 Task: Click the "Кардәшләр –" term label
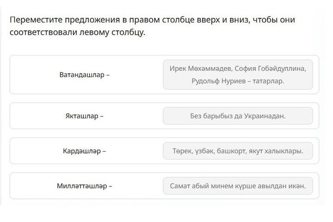tap(85, 151)
